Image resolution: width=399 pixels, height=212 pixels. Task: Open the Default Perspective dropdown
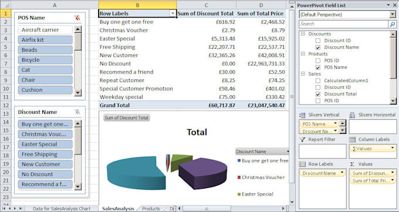tap(393, 15)
